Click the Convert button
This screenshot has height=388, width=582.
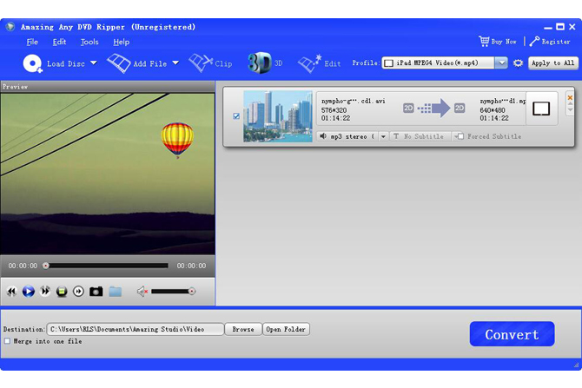(512, 334)
